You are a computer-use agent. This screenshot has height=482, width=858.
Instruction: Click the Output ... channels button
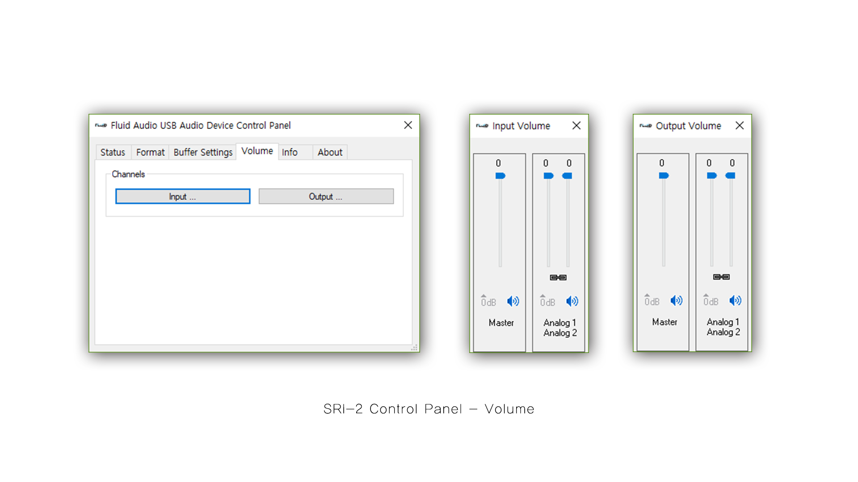pos(326,197)
